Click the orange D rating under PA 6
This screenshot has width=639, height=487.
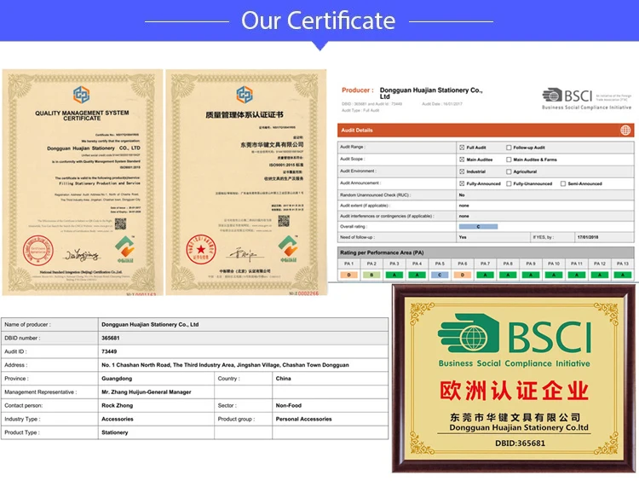click(x=463, y=275)
